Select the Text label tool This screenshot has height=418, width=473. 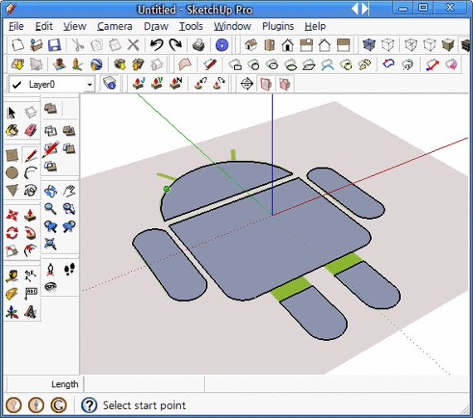click(x=31, y=294)
